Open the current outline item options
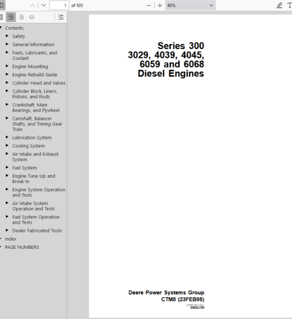292x319 pixels. pyautogui.click(x=61, y=17)
